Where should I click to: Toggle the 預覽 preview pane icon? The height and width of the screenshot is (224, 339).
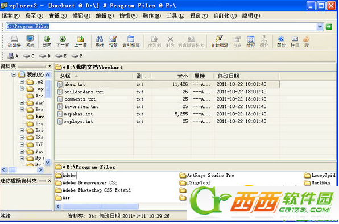(x=113, y=41)
